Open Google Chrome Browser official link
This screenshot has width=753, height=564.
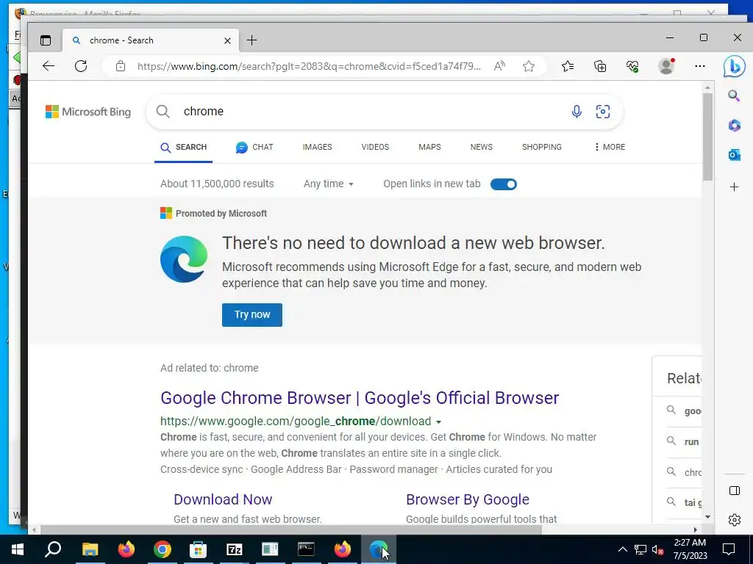click(360, 398)
